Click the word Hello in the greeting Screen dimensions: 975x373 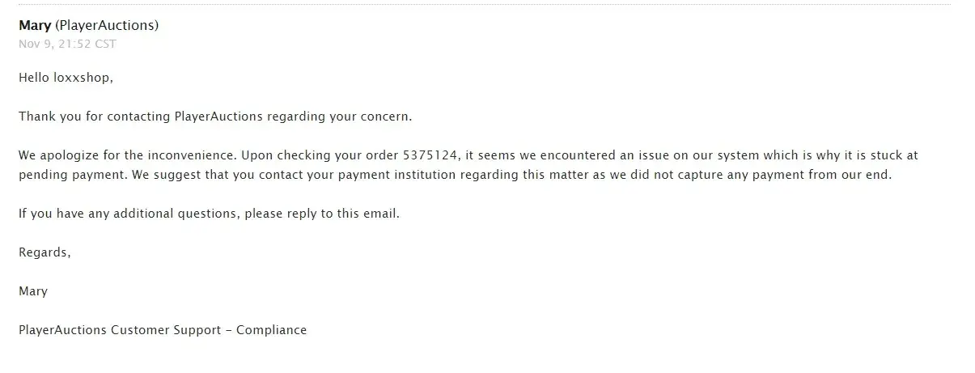[34, 78]
